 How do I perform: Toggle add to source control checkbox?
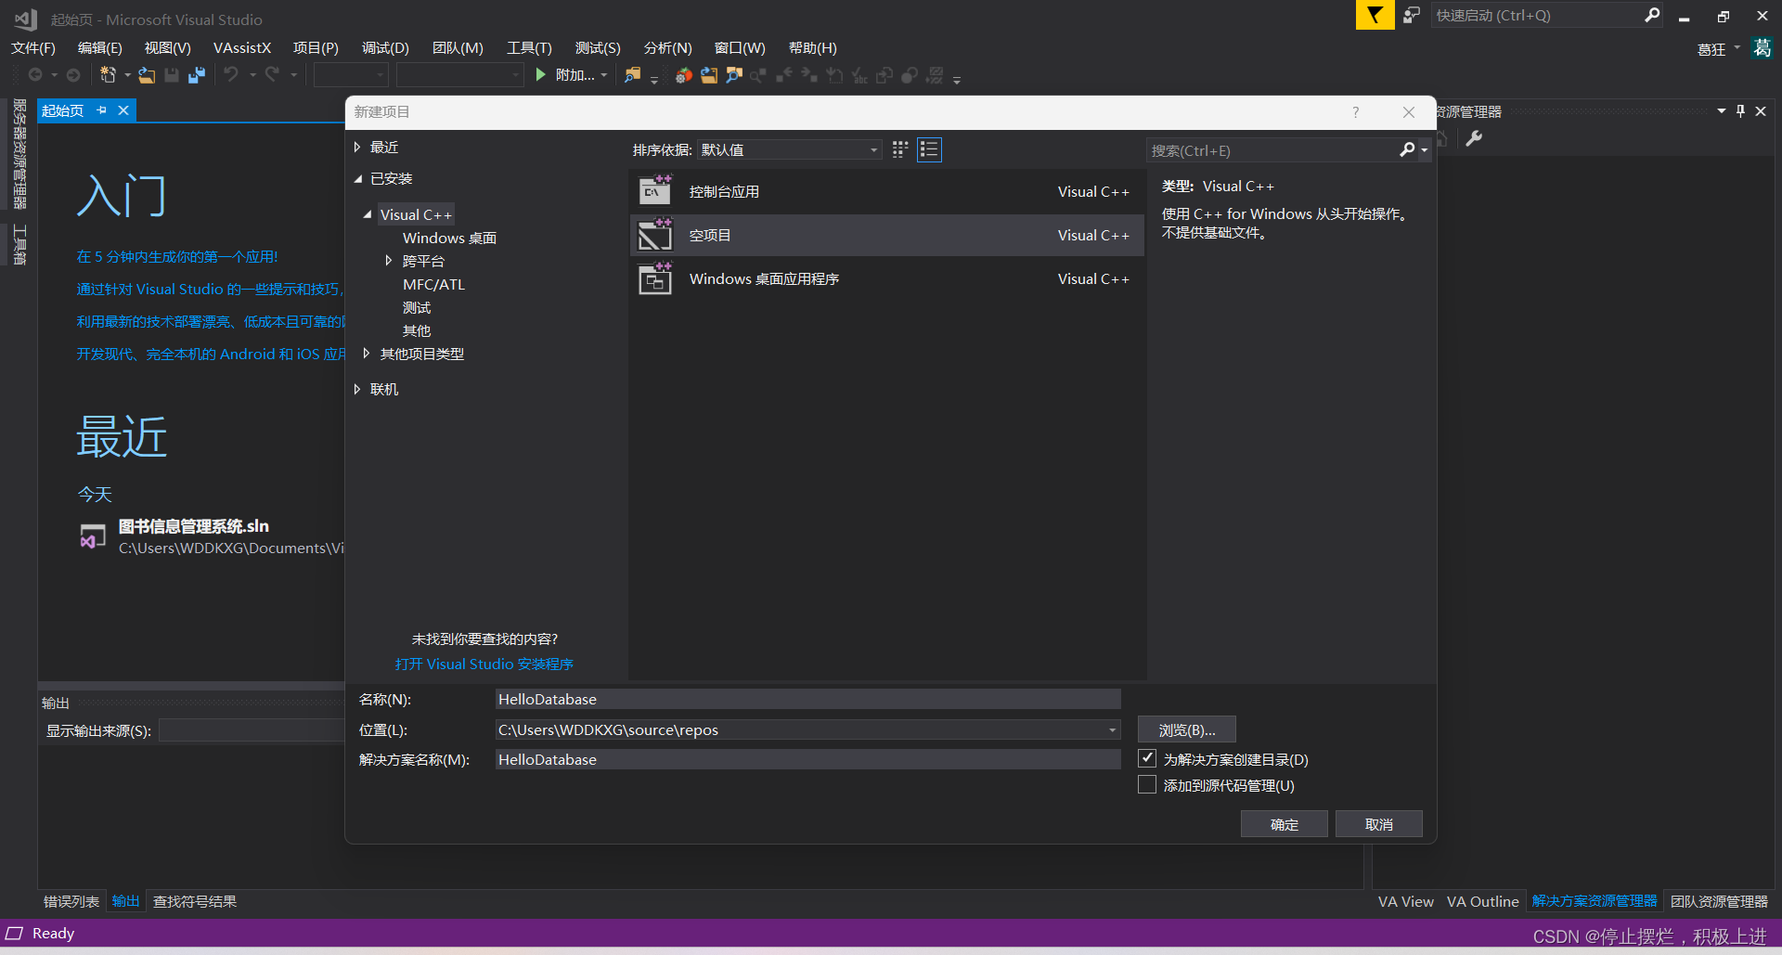point(1147,785)
